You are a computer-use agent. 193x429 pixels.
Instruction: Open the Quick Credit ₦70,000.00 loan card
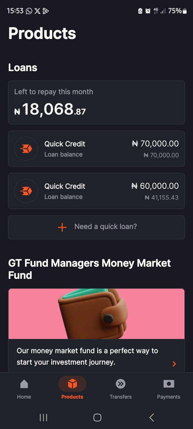tap(96, 149)
